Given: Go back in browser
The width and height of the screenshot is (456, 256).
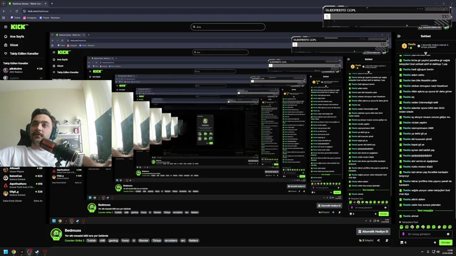Looking at the screenshot, I should click(4, 11).
